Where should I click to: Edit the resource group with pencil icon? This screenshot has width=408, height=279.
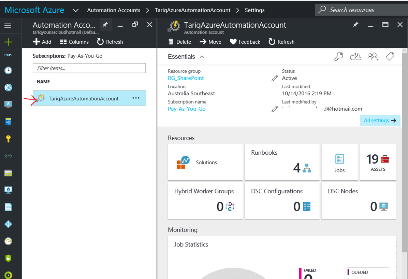(x=275, y=79)
